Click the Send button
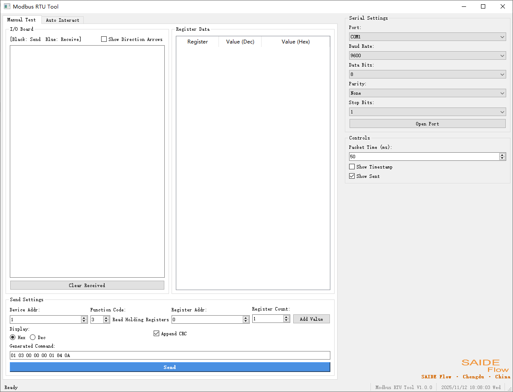The width and height of the screenshot is (513, 392). (169, 367)
